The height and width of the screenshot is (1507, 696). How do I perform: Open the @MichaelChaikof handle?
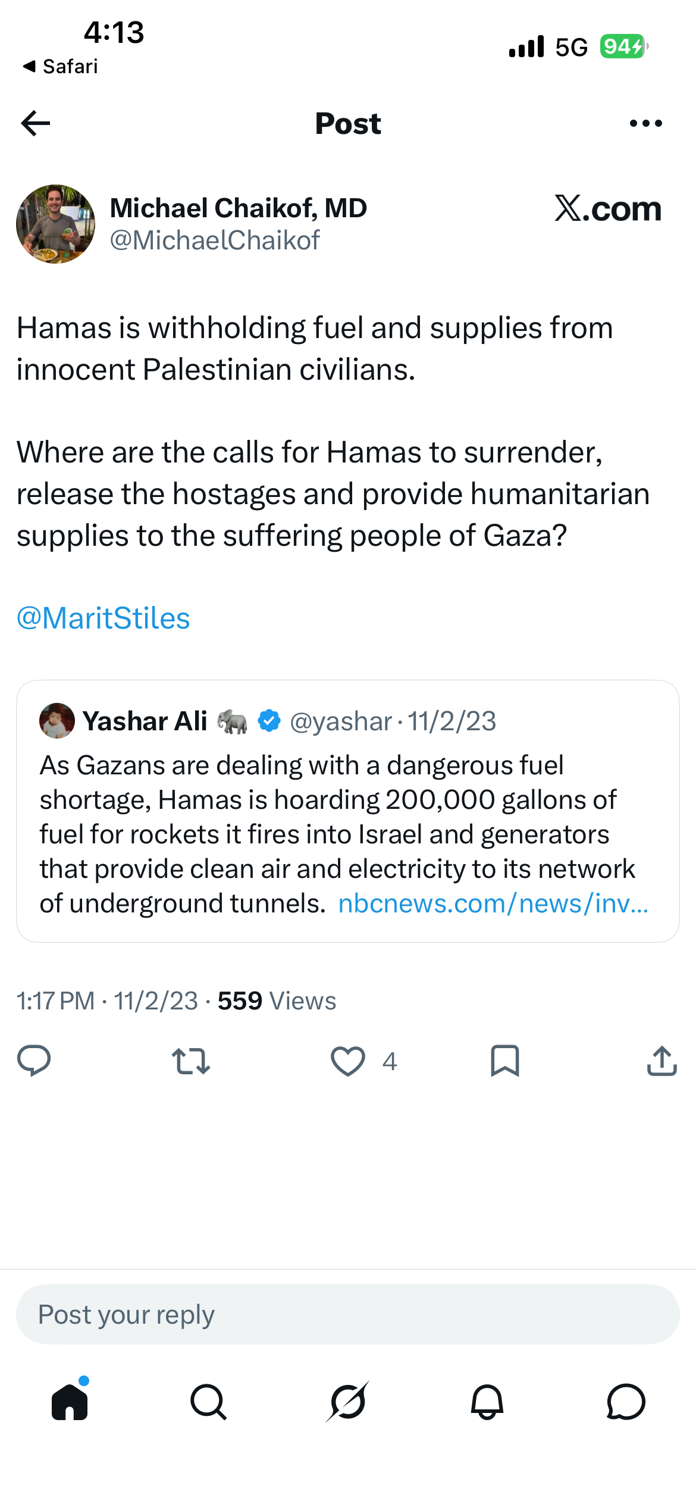tap(215, 240)
